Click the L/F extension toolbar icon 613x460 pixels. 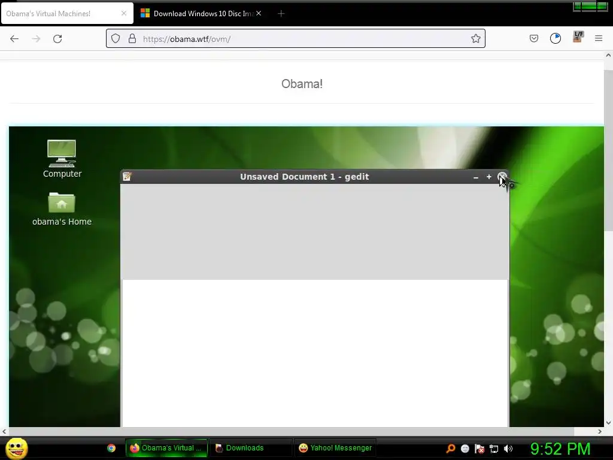pyautogui.click(x=578, y=37)
